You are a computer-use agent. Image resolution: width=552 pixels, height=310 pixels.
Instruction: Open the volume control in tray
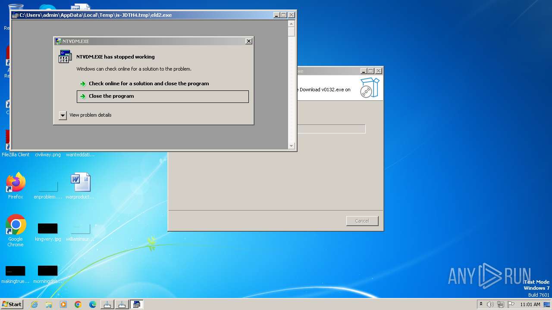[x=490, y=304]
